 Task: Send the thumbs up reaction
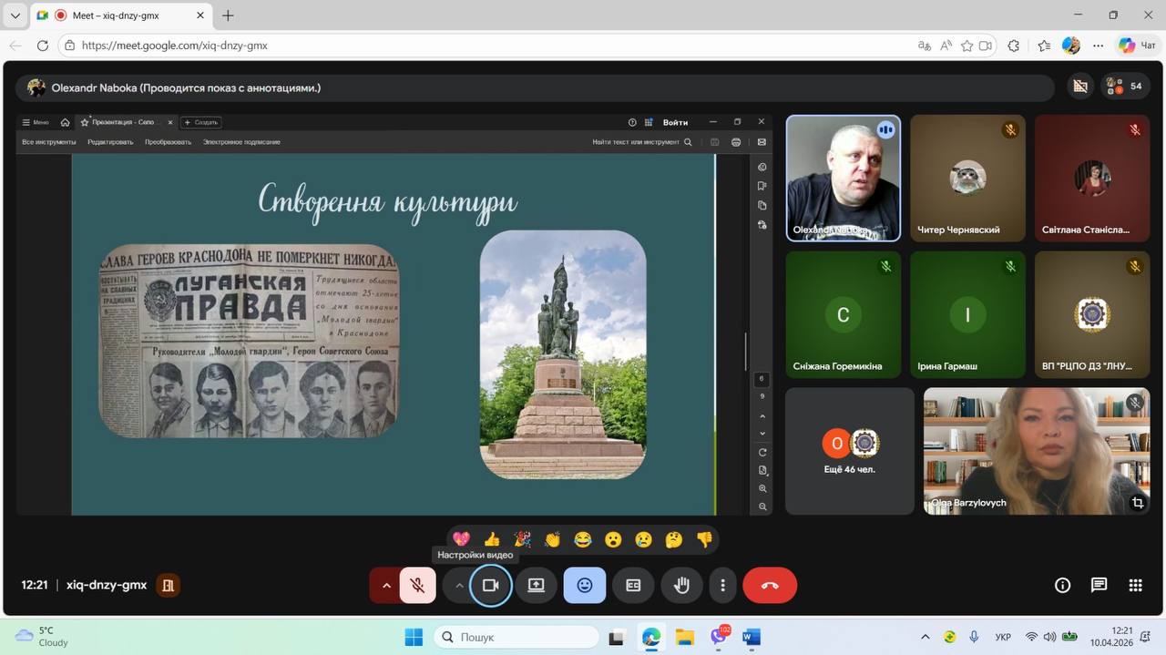click(492, 540)
